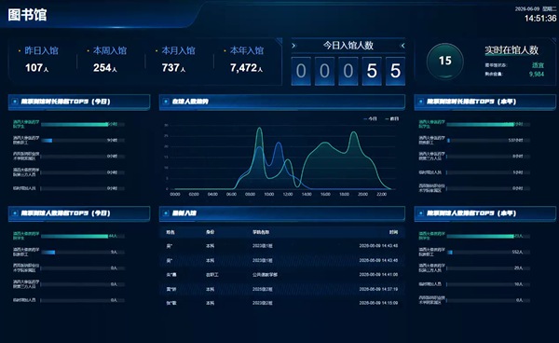Open the 本年入馆 7,472人 statistic
559x343 pixels.
244,60
